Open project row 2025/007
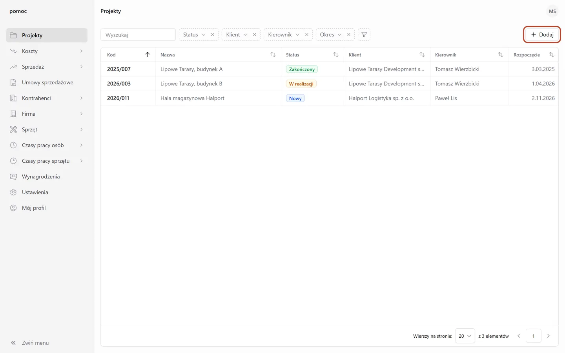Image resolution: width=565 pixels, height=353 pixels. (x=330, y=69)
